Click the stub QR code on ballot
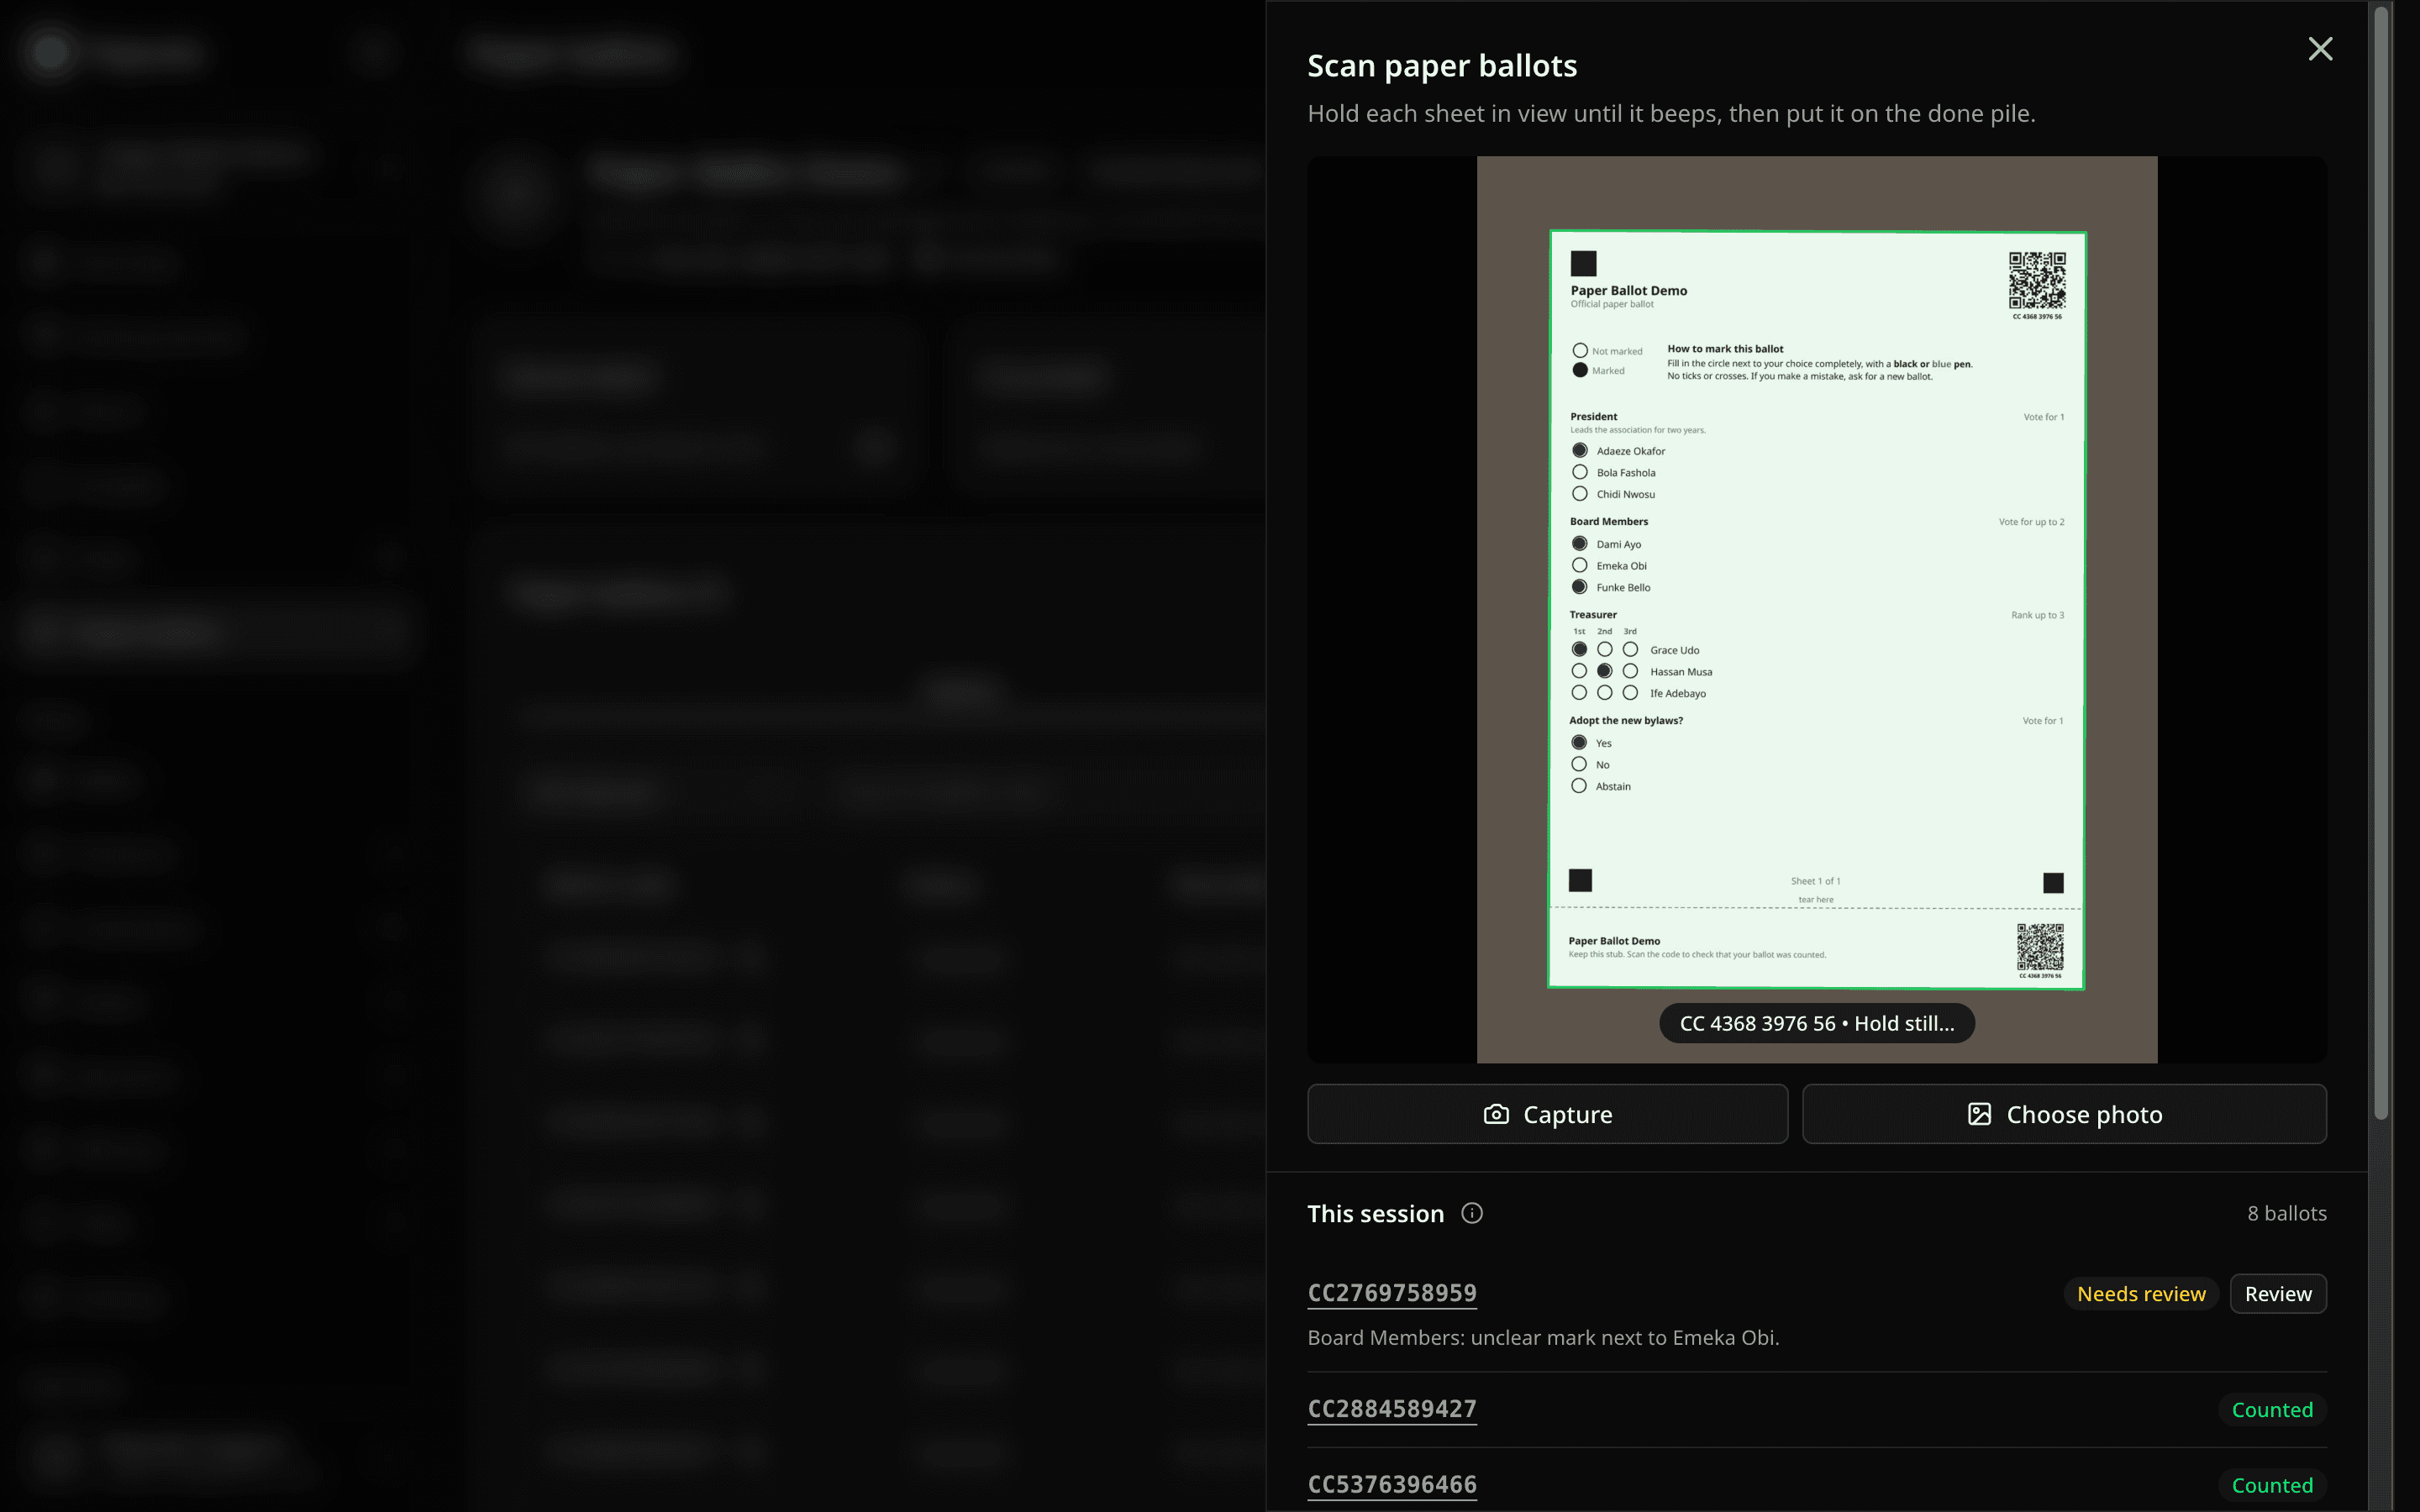The height and width of the screenshot is (1512, 2420). coord(2040,946)
